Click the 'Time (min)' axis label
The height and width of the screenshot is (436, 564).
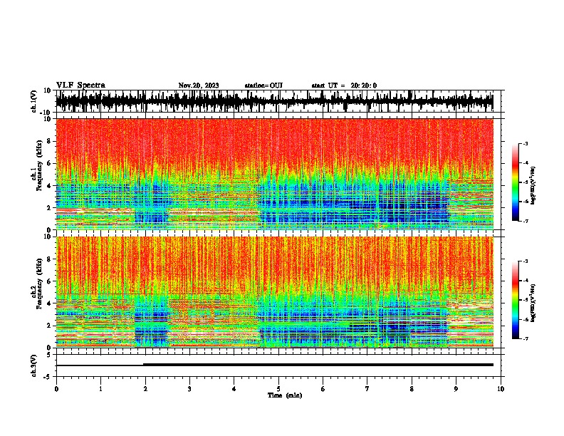coord(285,395)
